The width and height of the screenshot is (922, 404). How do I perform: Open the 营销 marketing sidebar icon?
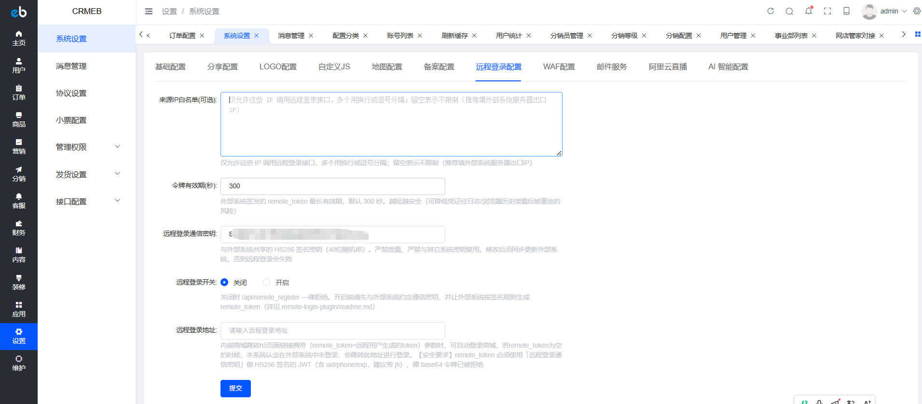pyautogui.click(x=19, y=146)
